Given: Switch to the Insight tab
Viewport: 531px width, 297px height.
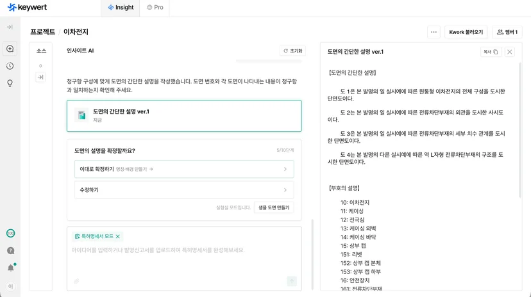Looking at the screenshot, I should coord(121,8).
